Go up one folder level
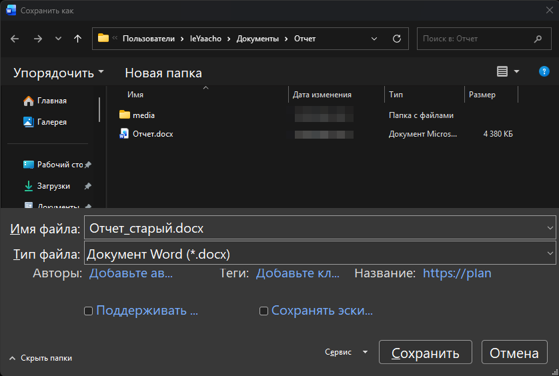Viewport: 559px width, 376px height. click(x=78, y=39)
